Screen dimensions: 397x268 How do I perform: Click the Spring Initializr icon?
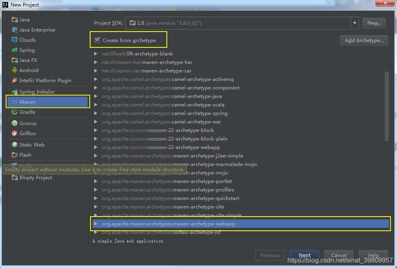click(x=15, y=91)
